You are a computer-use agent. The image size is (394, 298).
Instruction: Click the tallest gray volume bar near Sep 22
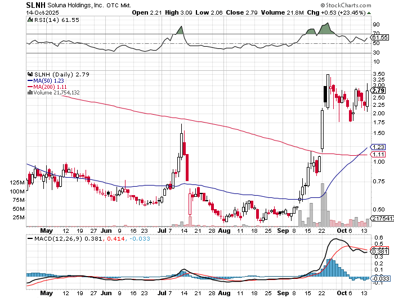323,205
